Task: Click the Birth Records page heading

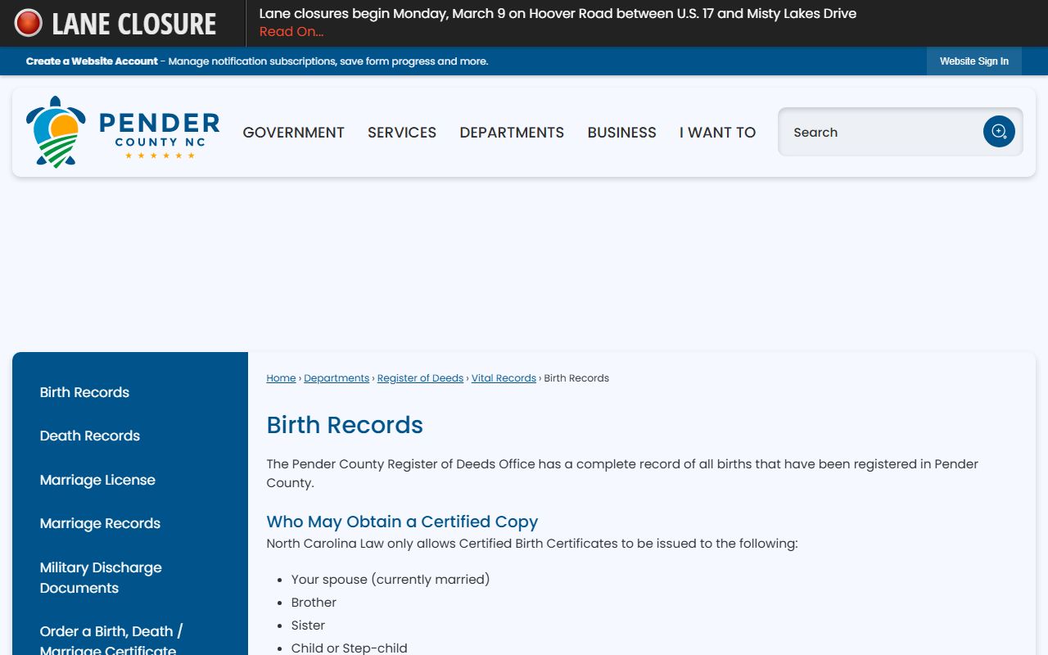Action: point(345,425)
